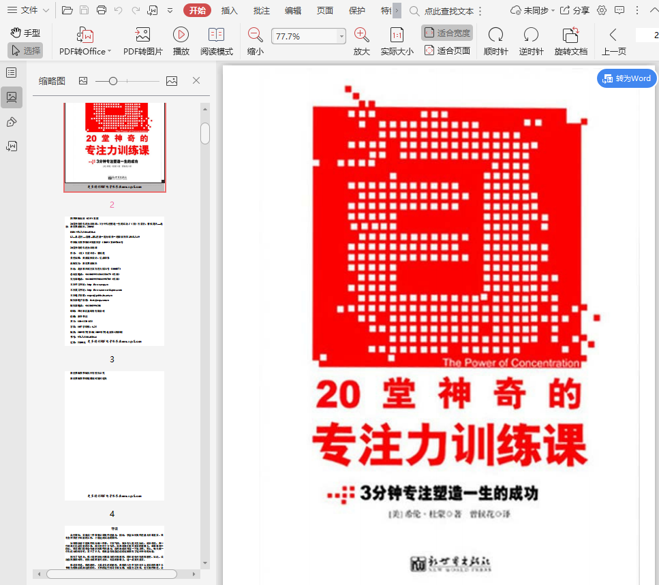659x585 pixels.
Task: Click the 转为Word convert button
Action: tap(627, 78)
